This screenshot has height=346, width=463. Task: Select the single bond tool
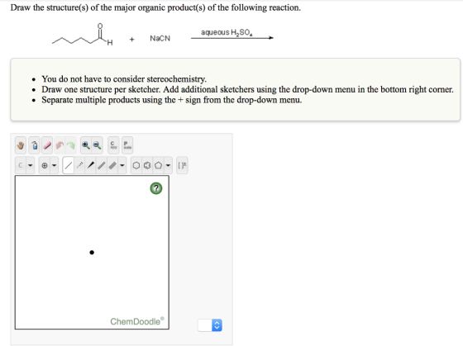[68, 165]
